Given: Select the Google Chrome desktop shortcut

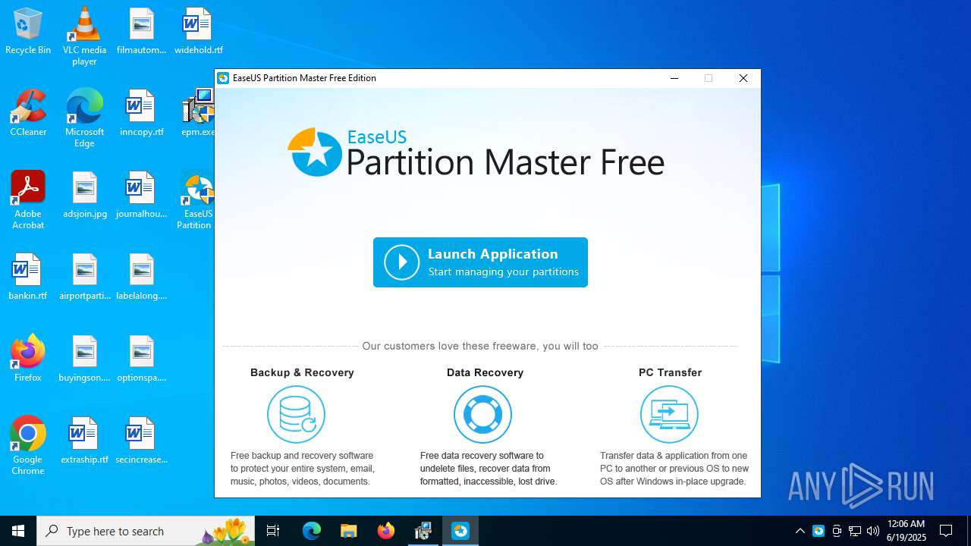Looking at the screenshot, I should pyautogui.click(x=28, y=446).
